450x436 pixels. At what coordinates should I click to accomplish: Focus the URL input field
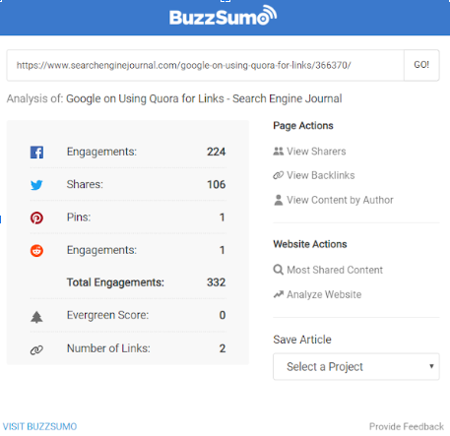206,65
